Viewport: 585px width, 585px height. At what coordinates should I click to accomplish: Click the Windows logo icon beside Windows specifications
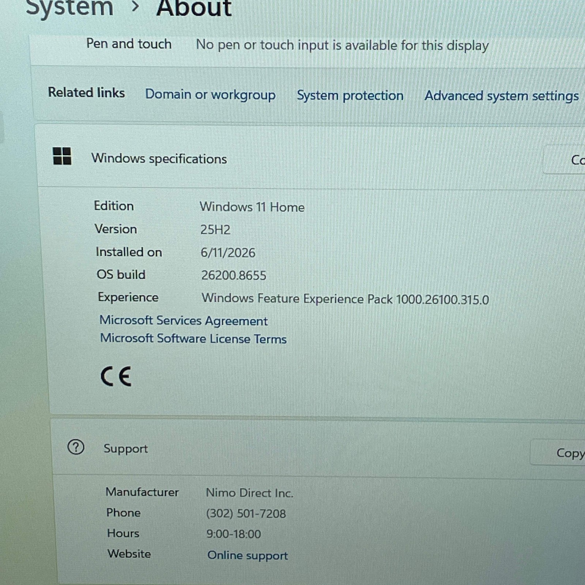[62, 156]
